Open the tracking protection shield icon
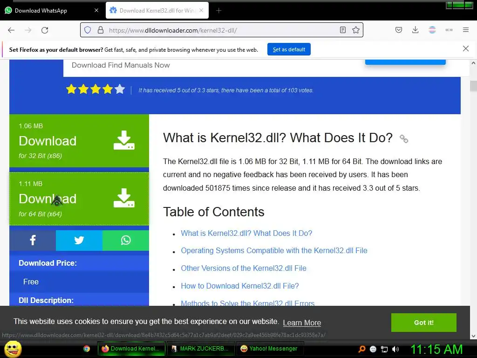Image resolution: width=477 pixels, height=358 pixels. point(88,30)
